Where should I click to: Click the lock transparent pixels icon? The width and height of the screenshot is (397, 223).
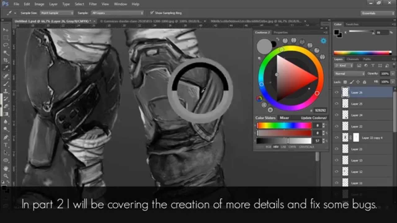345,82
